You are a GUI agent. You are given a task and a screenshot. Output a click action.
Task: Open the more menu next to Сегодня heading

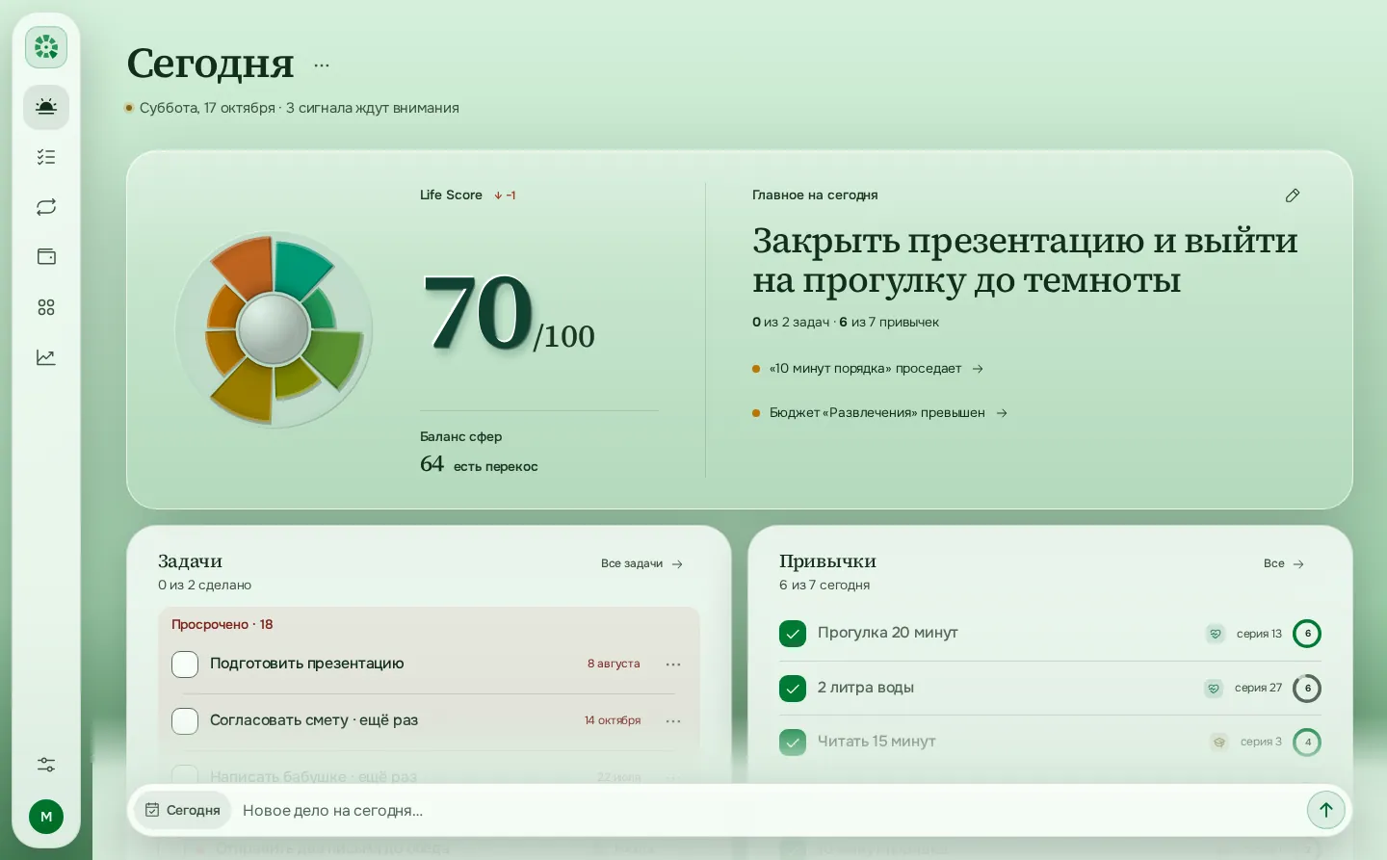point(322,65)
